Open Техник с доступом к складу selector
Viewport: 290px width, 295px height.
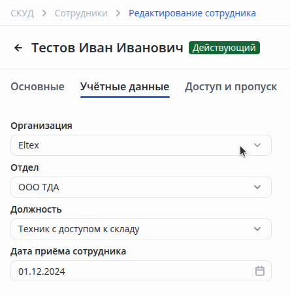click(141, 229)
